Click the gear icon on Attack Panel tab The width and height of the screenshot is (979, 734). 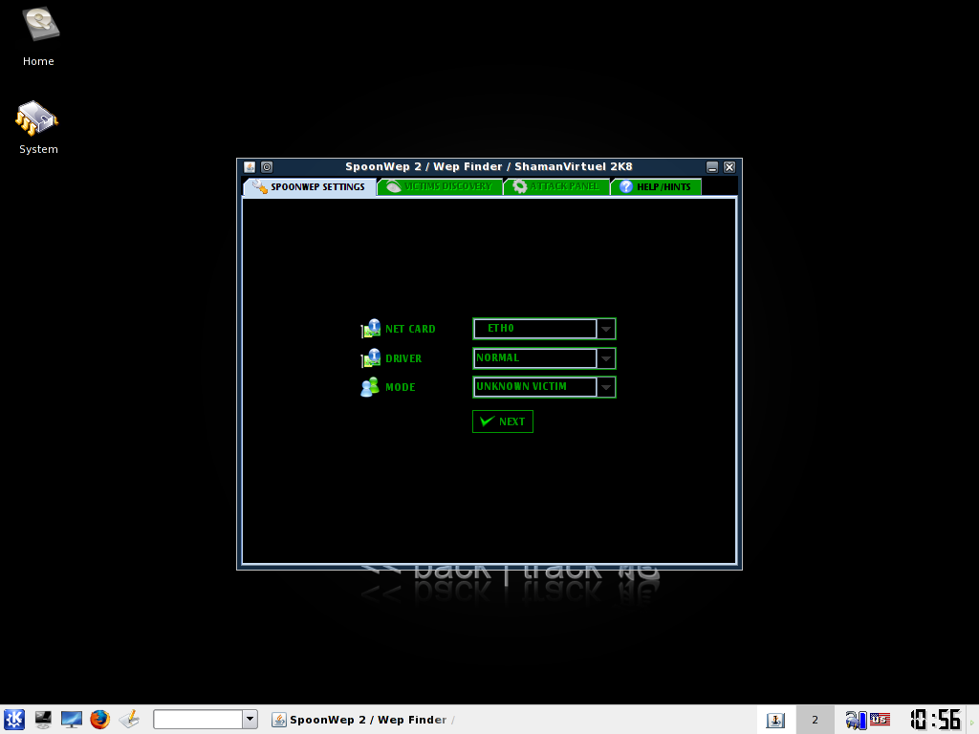click(x=519, y=186)
